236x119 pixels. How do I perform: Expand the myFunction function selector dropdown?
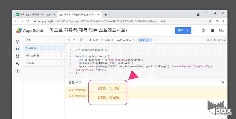(125, 40)
